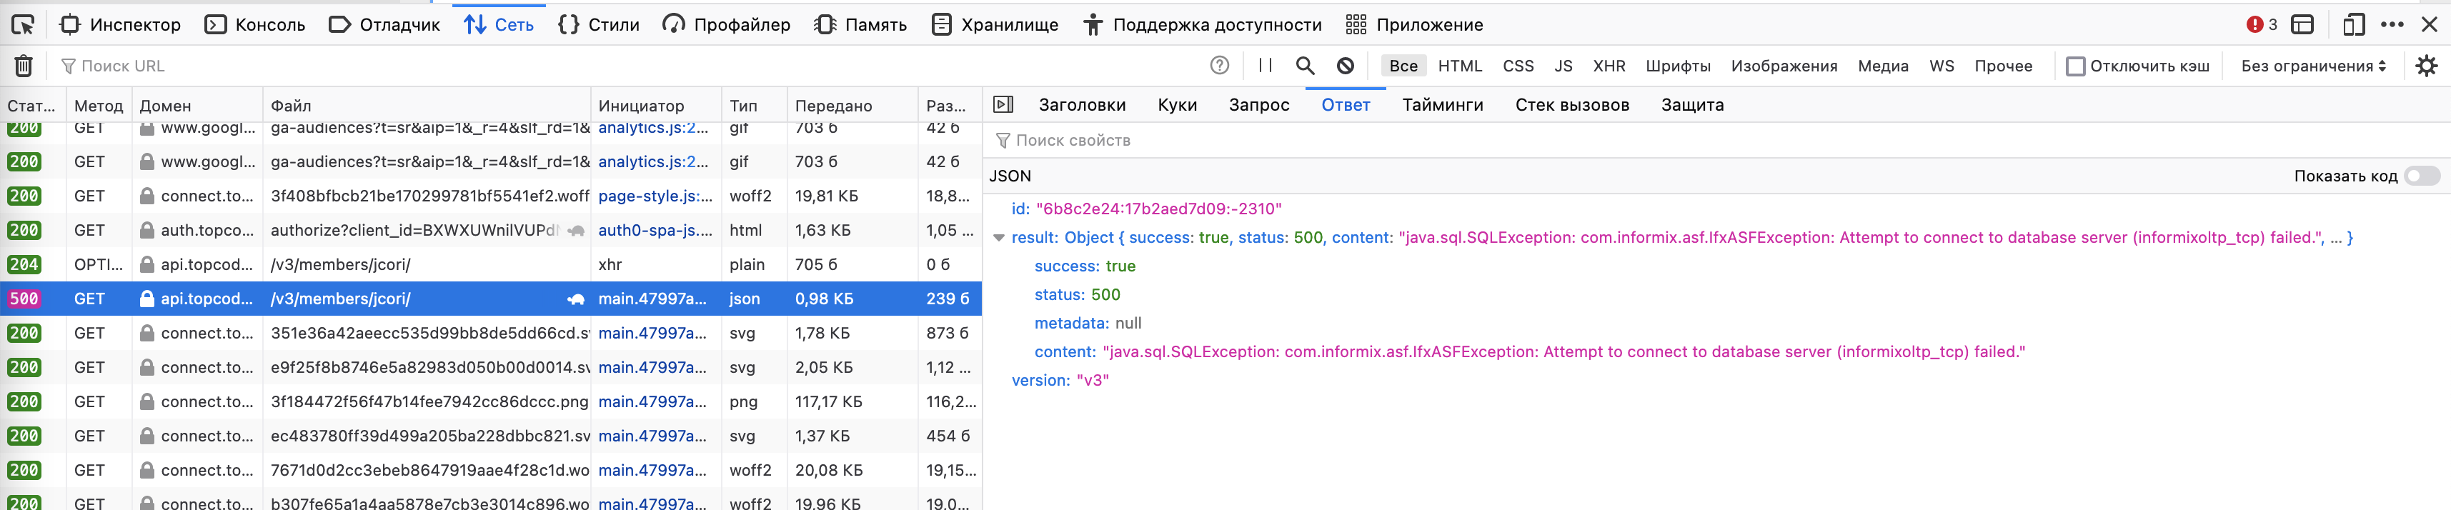This screenshot has width=2451, height=510.
Task: Switch to the Консоль tab
Action: (x=255, y=25)
